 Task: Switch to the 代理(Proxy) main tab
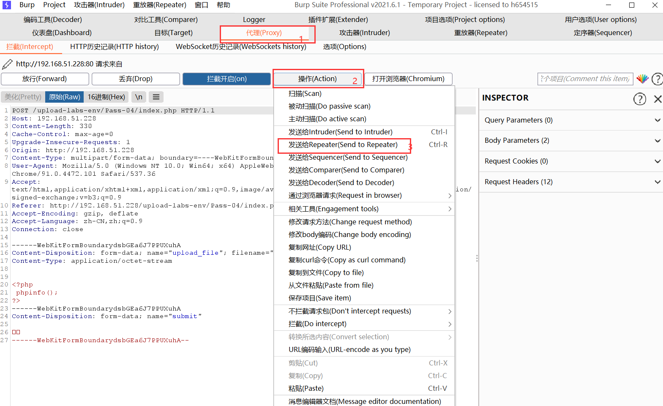[264, 33]
